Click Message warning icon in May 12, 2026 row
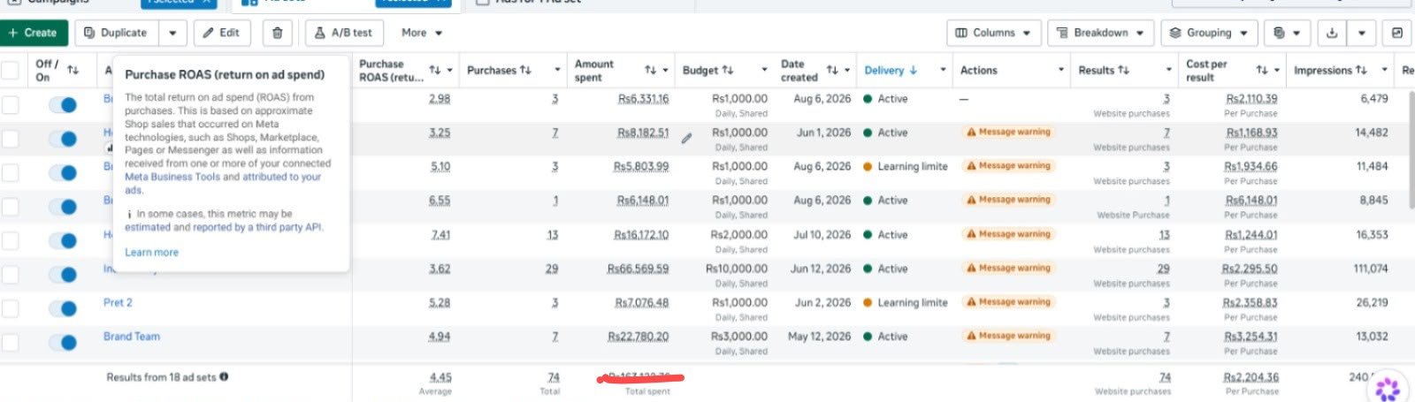Screen dimensions: 1415x402 coord(972,336)
